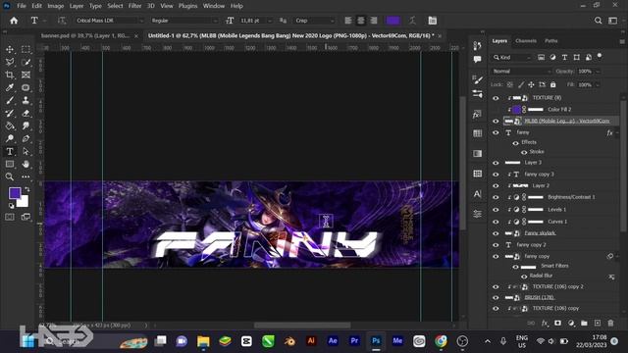Toggle the Stroke effect visibility
This screenshot has height=353, width=628.
click(x=524, y=152)
